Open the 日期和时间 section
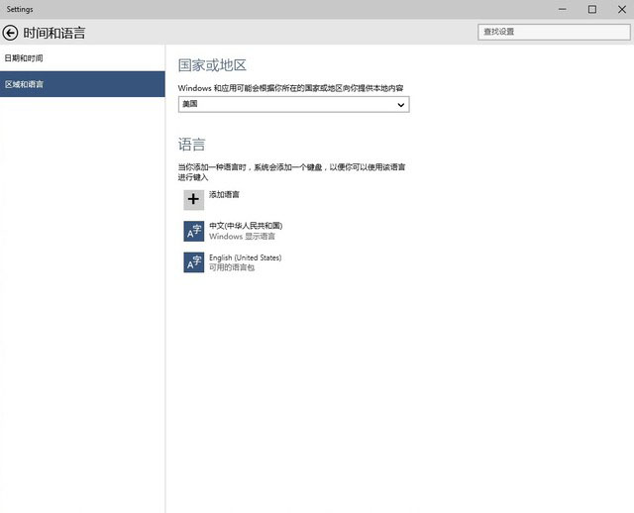 [x=24, y=58]
